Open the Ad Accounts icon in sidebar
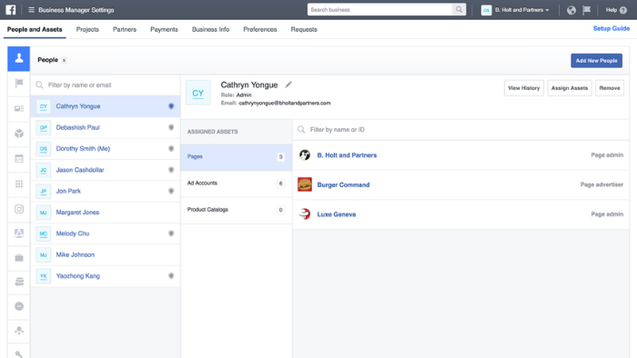Image resolution: width=637 pixels, height=358 pixels. pos(19,109)
